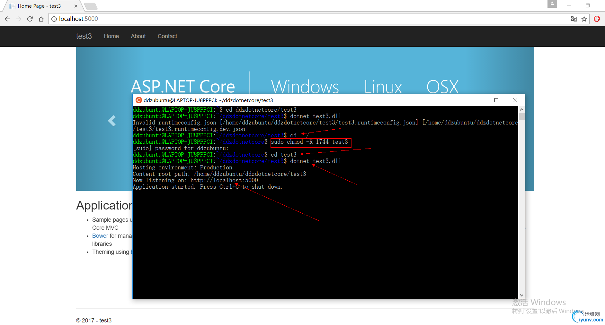Open the browser home page icon

tap(41, 19)
